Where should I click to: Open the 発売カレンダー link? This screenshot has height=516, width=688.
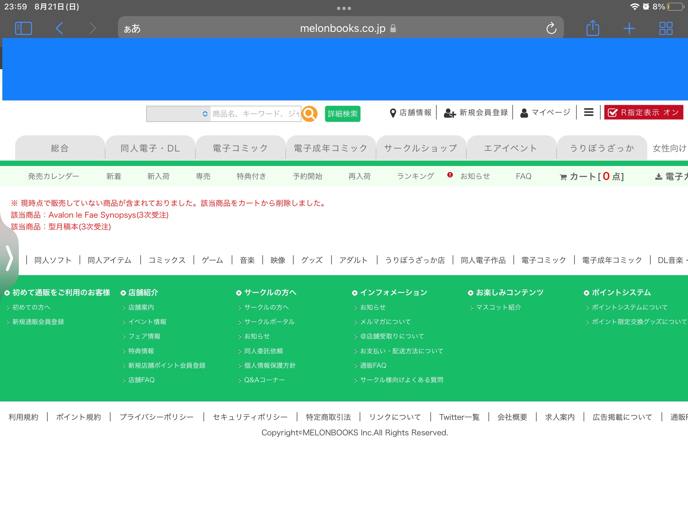pyautogui.click(x=53, y=176)
